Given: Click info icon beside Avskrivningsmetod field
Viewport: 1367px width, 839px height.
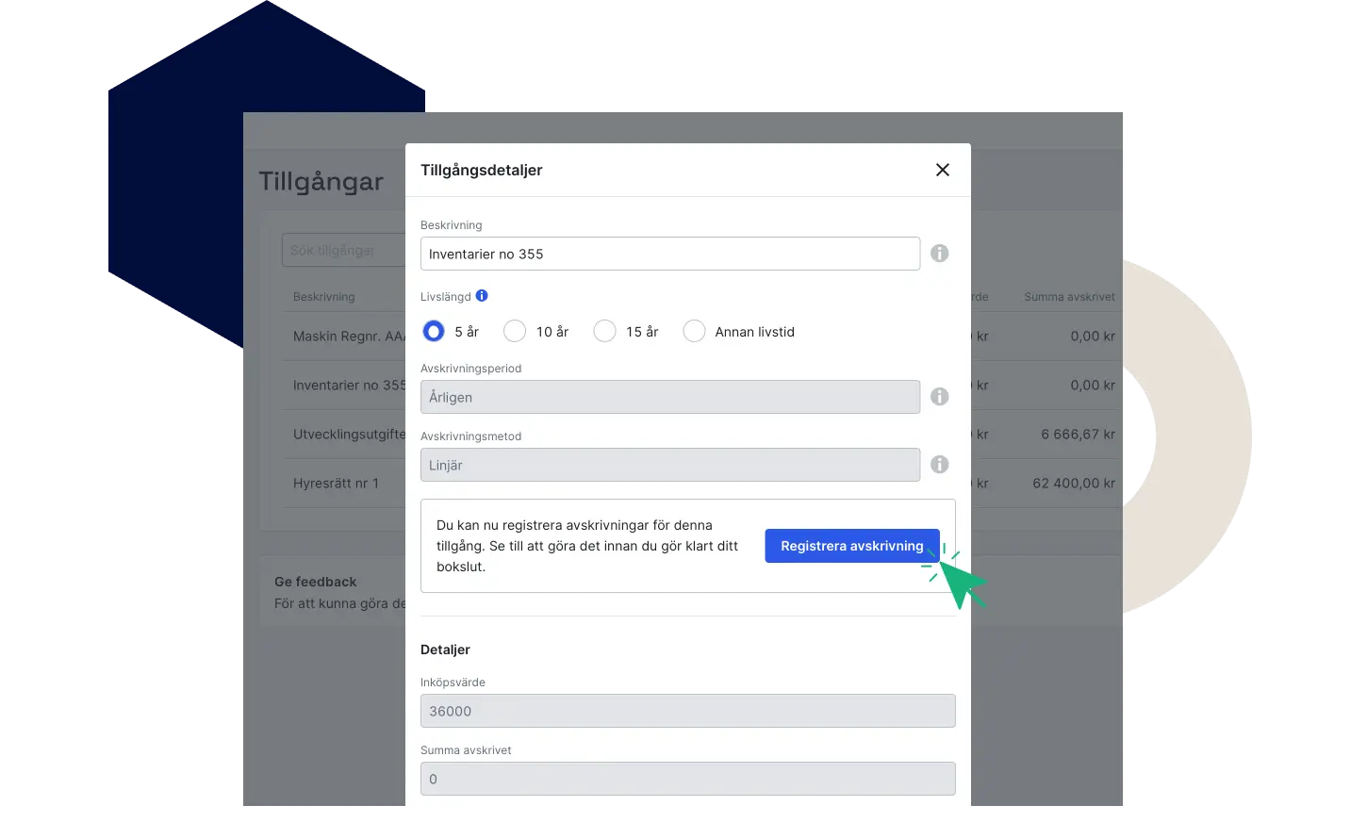Looking at the screenshot, I should 939,465.
